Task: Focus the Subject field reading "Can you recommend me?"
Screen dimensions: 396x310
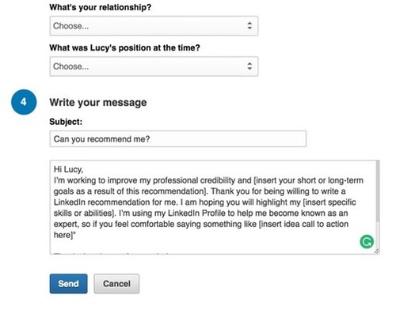Action: (x=178, y=138)
